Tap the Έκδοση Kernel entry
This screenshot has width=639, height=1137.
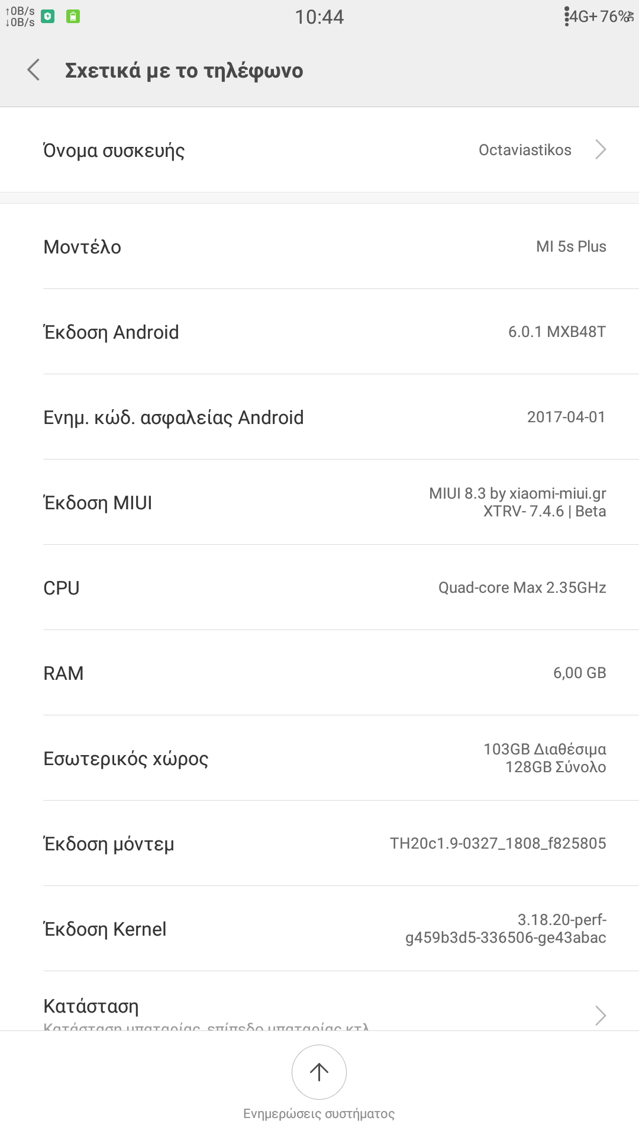(x=319, y=929)
